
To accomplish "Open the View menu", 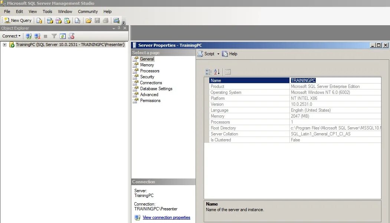I will tap(33, 12).
